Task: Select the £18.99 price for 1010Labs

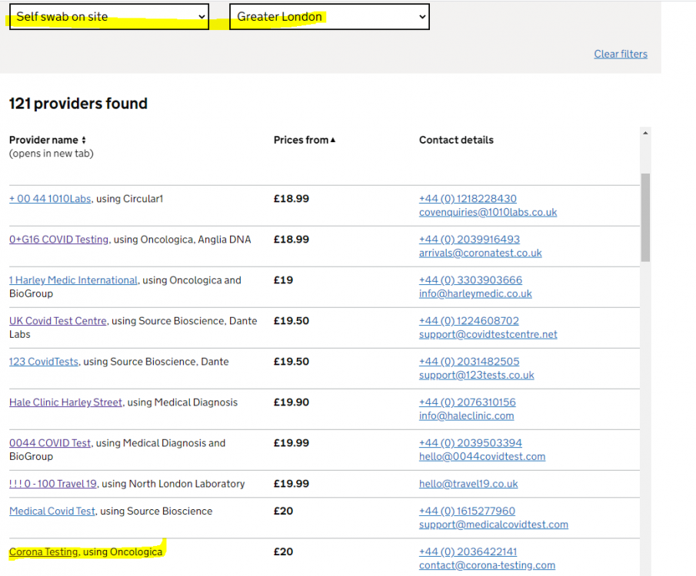Action: 291,199
